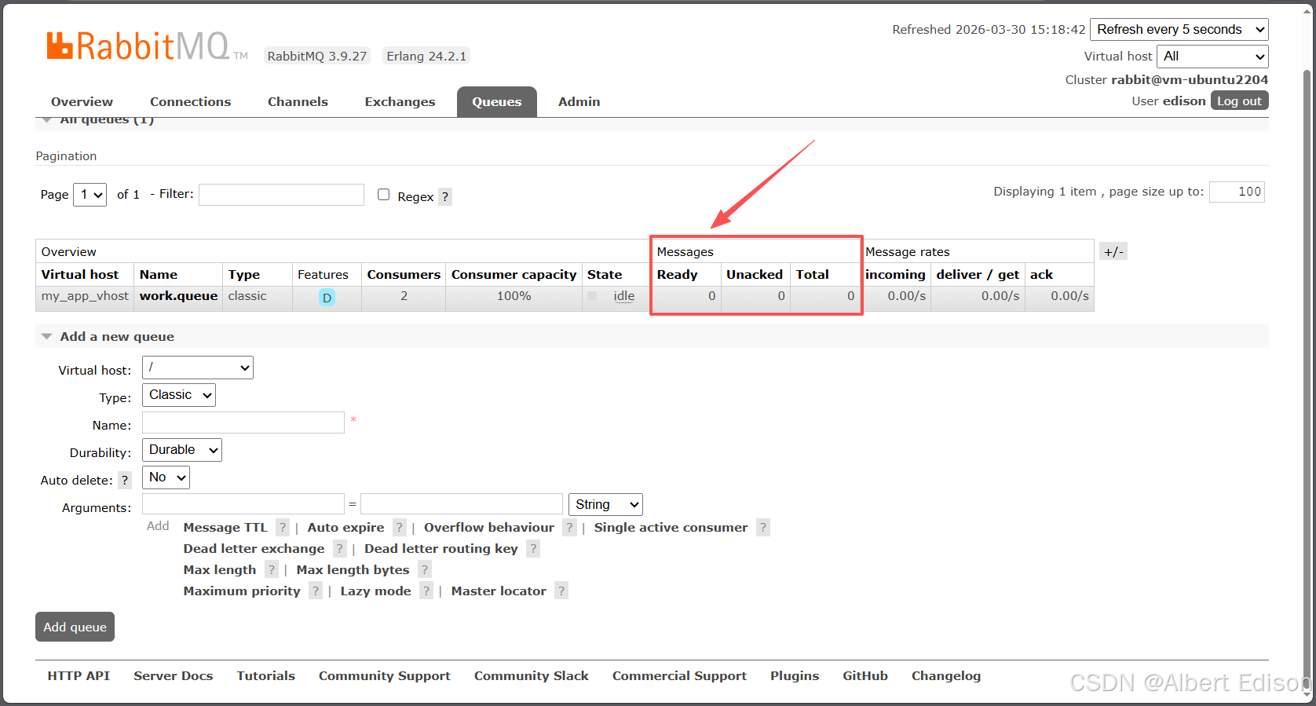This screenshot has width=1316, height=706.
Task: Click the Log out button
Action: coord(1239,101)
